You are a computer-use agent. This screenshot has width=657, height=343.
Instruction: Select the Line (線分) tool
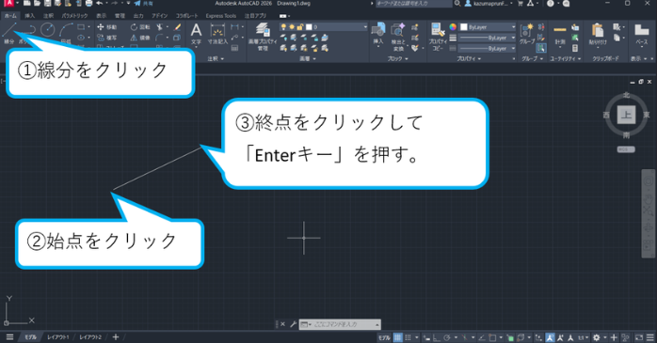[x=9, y=32]
